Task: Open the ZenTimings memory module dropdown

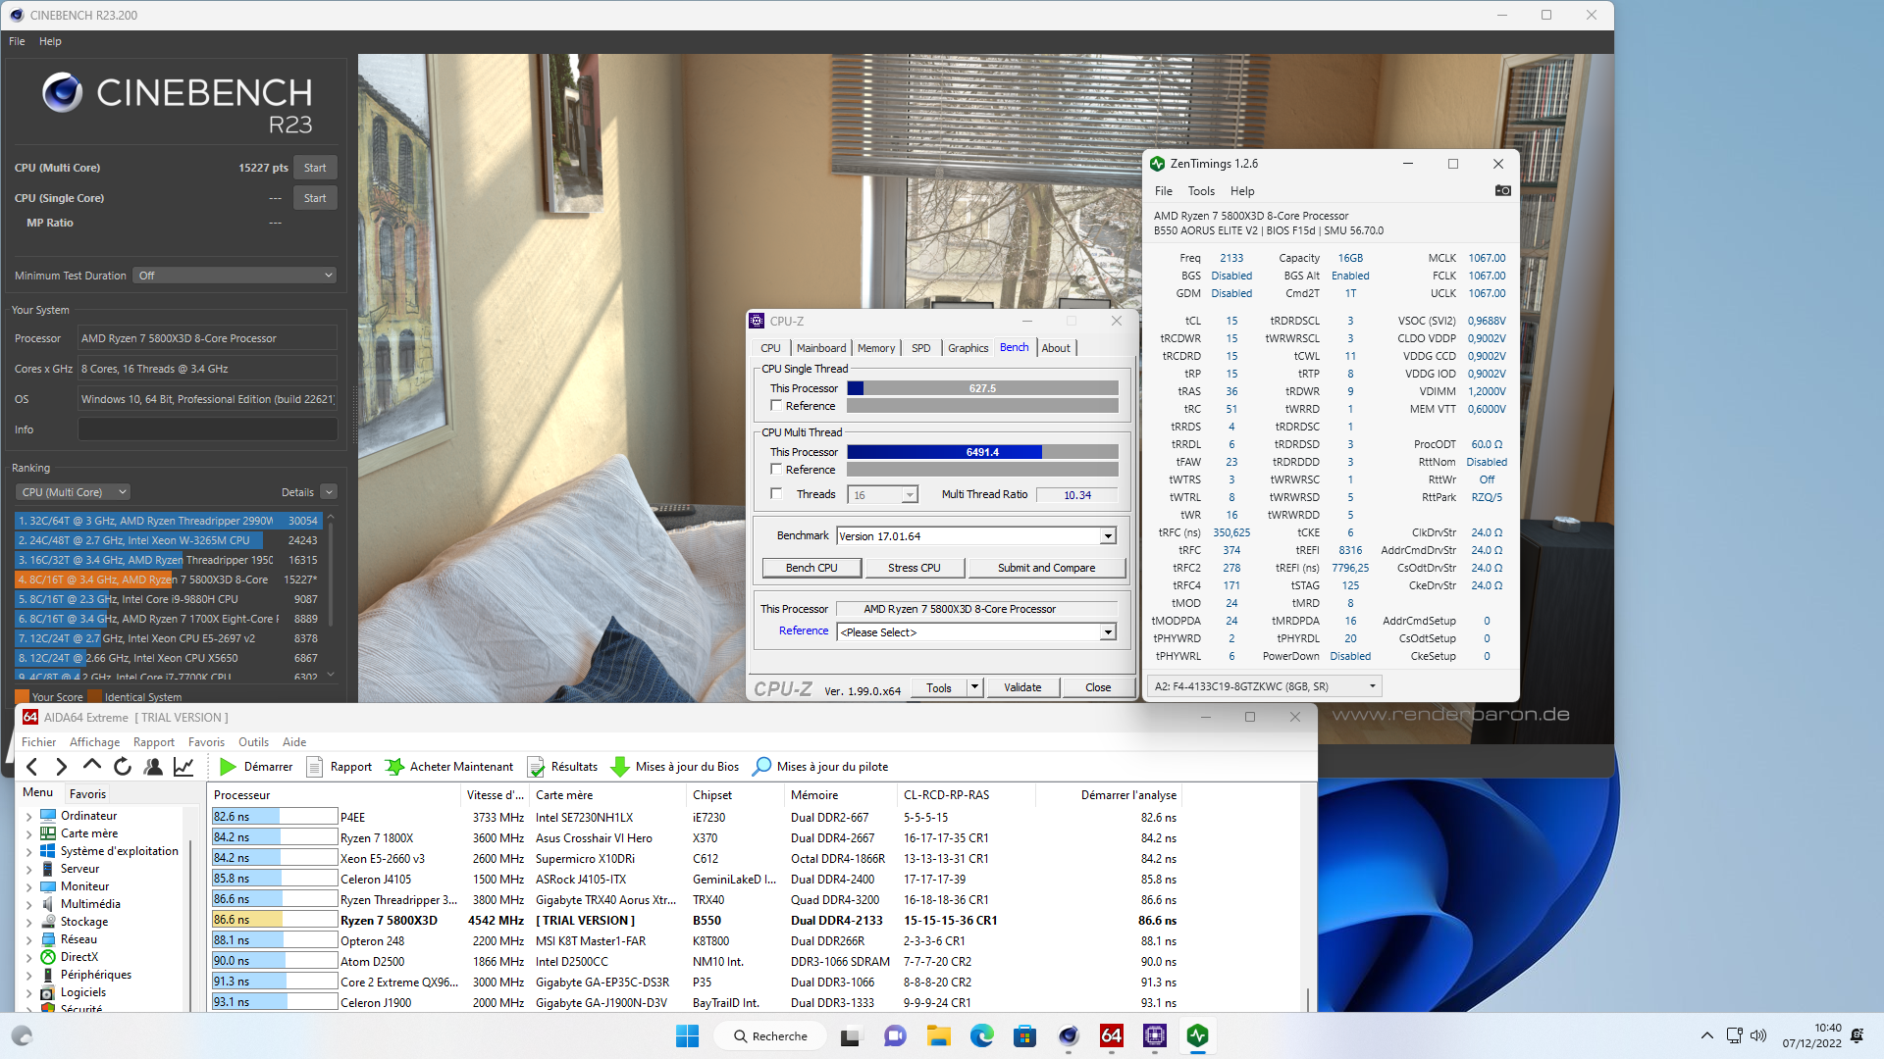Action: (x=1265, y=686)
